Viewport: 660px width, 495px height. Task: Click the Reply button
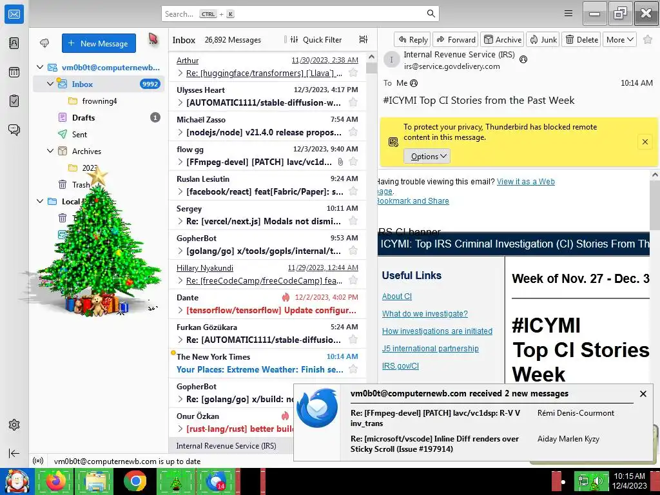(x=412, y=39)
